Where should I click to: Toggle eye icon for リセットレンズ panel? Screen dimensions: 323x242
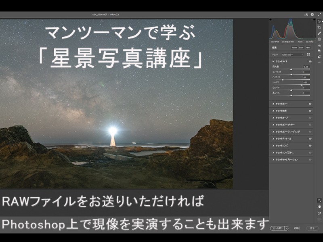310,145
